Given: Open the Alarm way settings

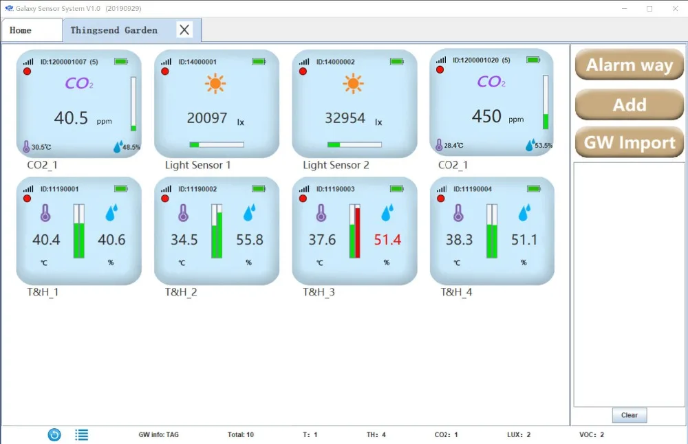Looking at the screenshot, I should pyautogui.click(x=630, y=65).
